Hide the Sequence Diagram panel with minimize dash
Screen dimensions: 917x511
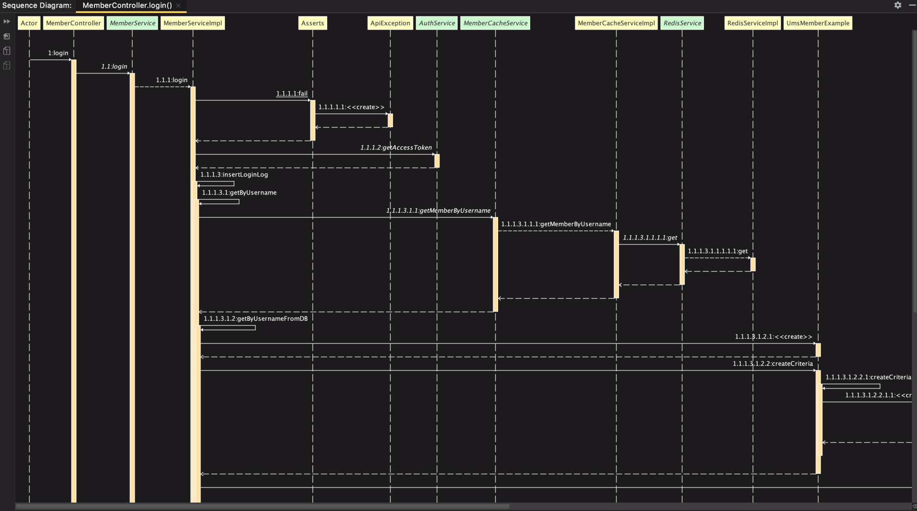[x=912, y=5]
